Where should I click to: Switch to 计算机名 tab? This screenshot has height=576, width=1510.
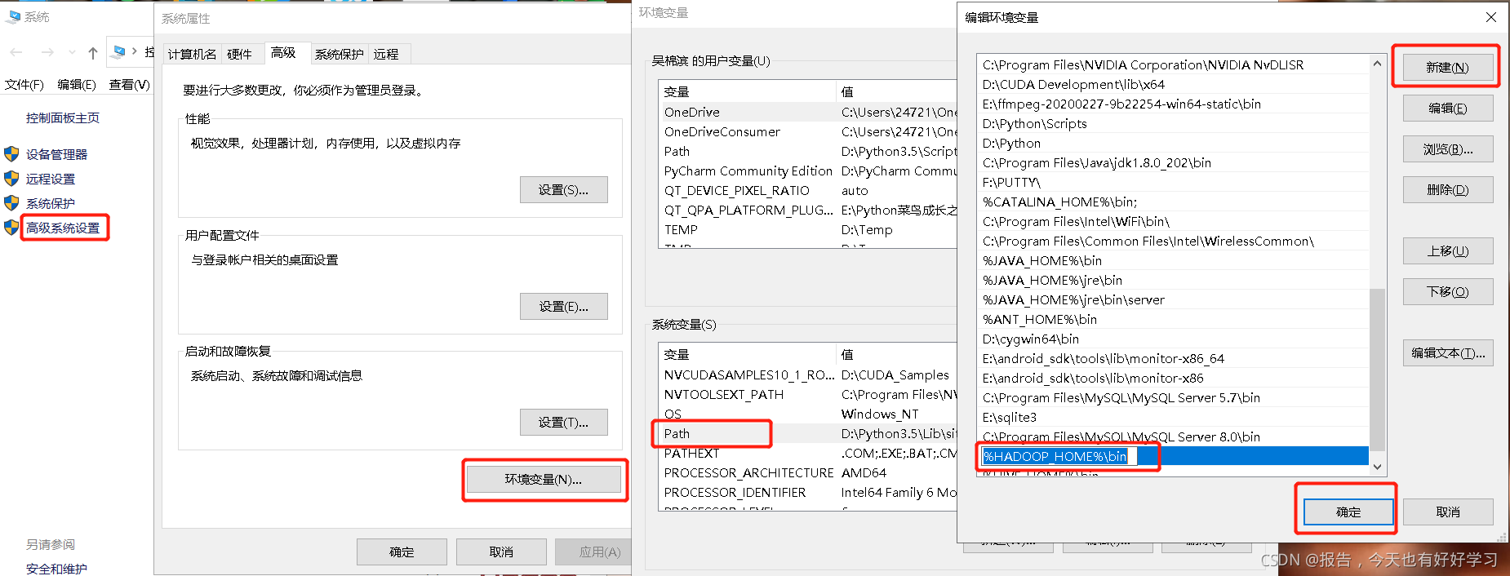[193, 54]
